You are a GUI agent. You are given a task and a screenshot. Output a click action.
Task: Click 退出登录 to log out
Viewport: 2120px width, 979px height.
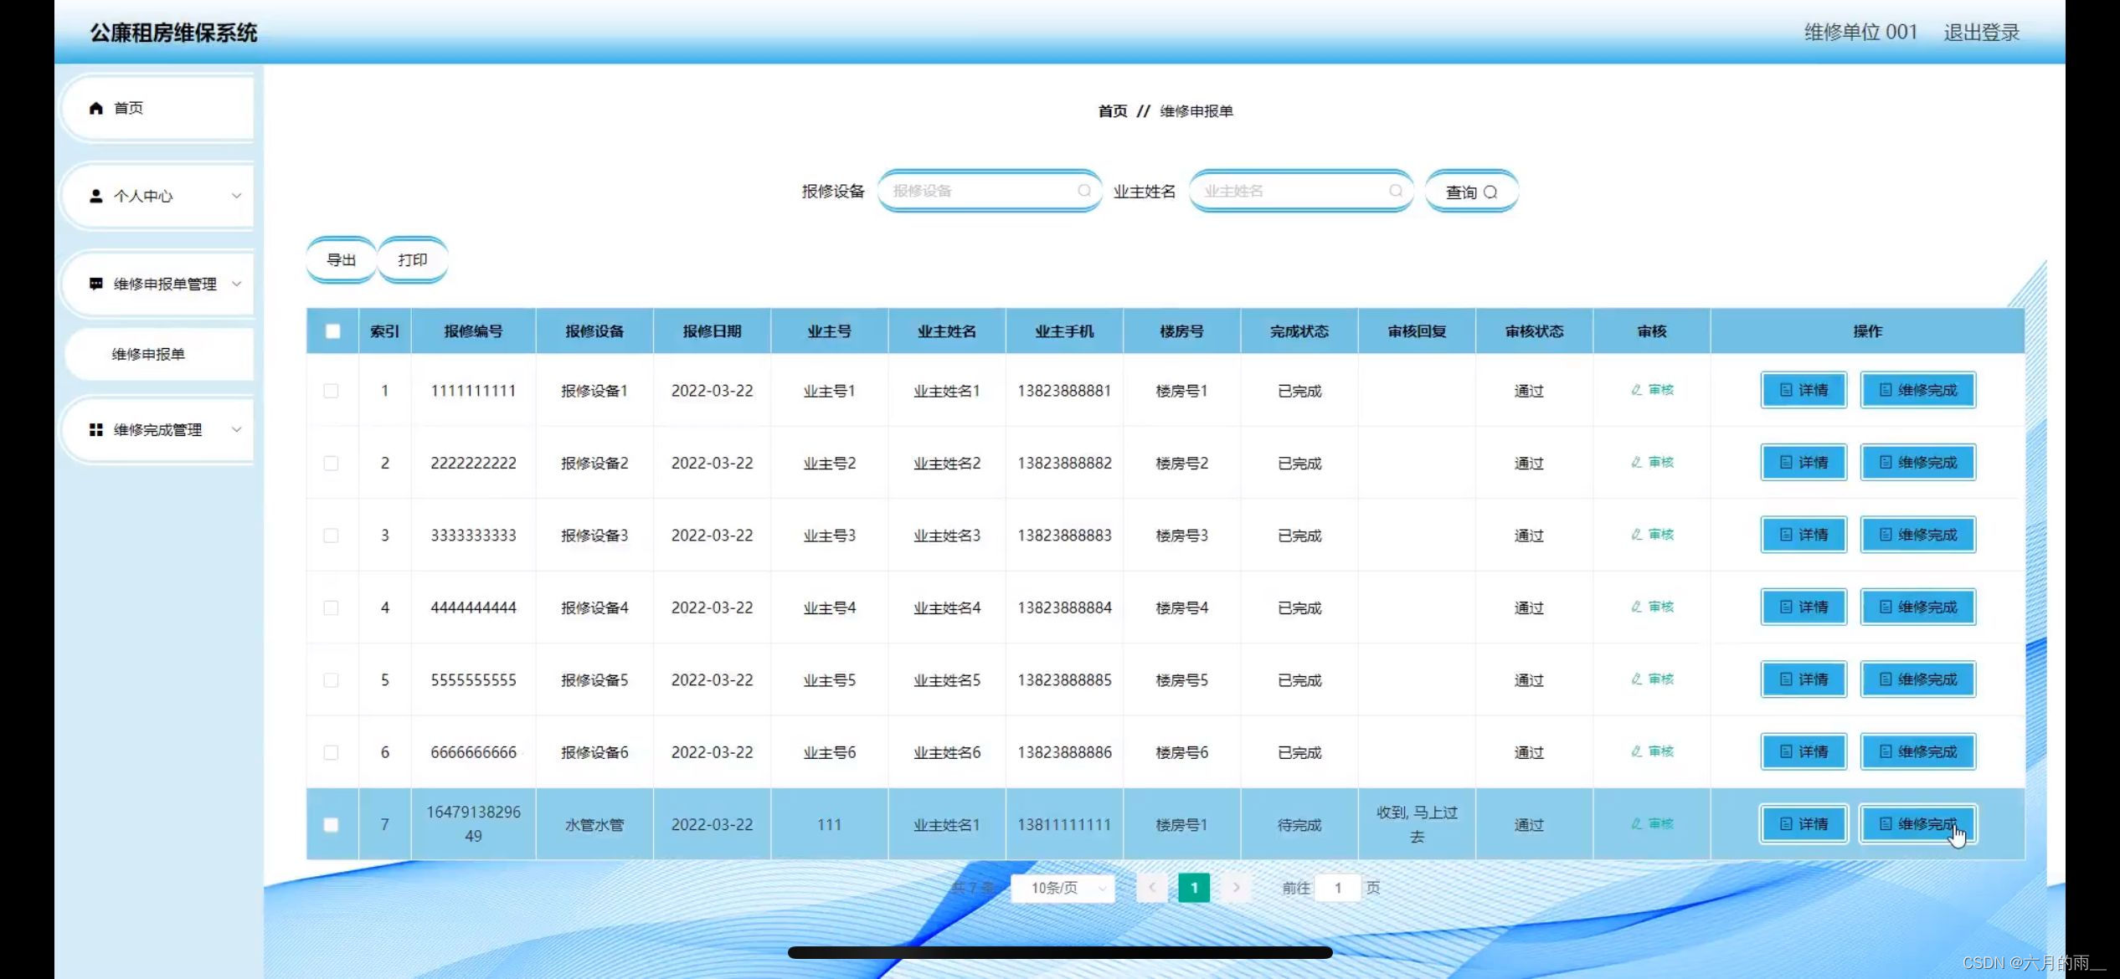pyautogui.click(x=1981, y=33)
